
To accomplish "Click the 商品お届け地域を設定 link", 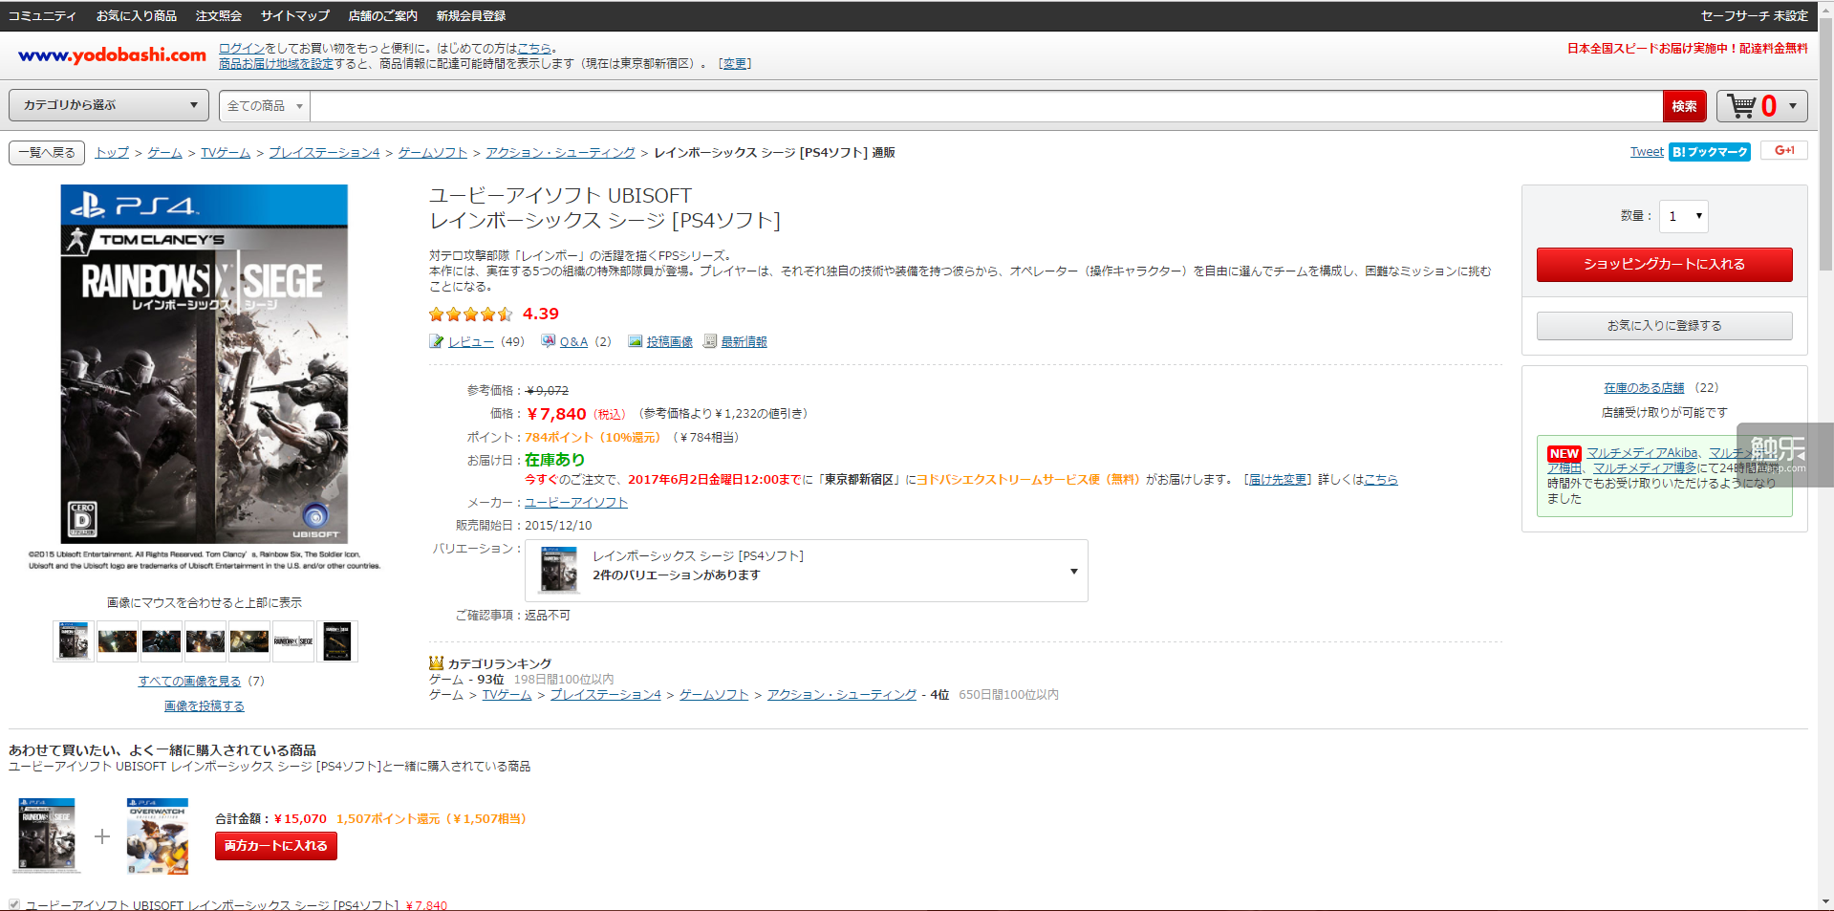I will [276, 63].
